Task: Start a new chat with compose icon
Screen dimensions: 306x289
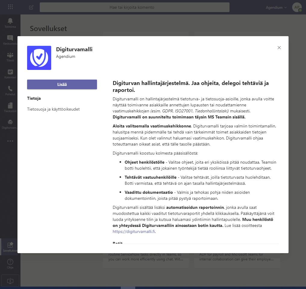Action: pos(31,7)
